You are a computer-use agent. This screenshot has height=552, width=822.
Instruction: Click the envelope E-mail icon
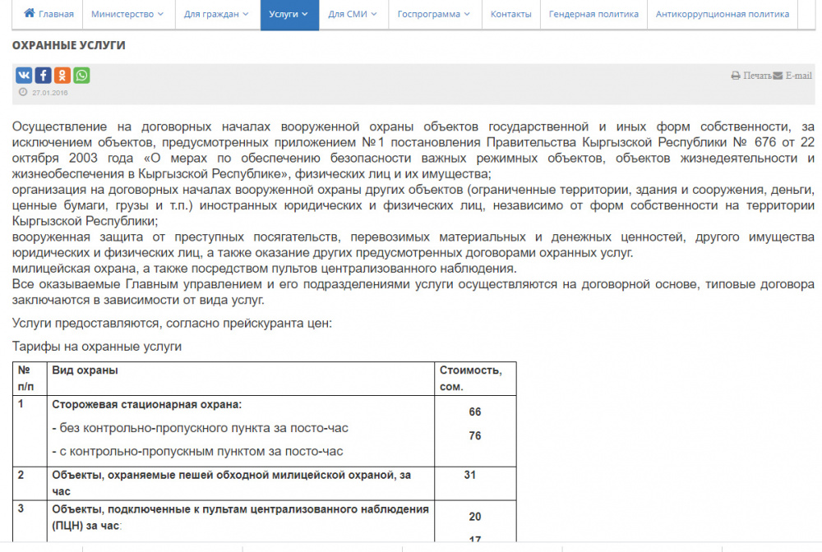[778, 76]
